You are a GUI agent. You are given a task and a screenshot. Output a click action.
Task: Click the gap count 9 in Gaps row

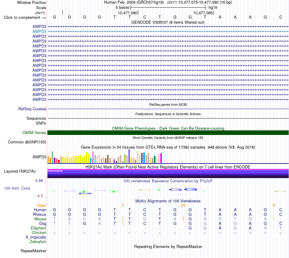273,205
